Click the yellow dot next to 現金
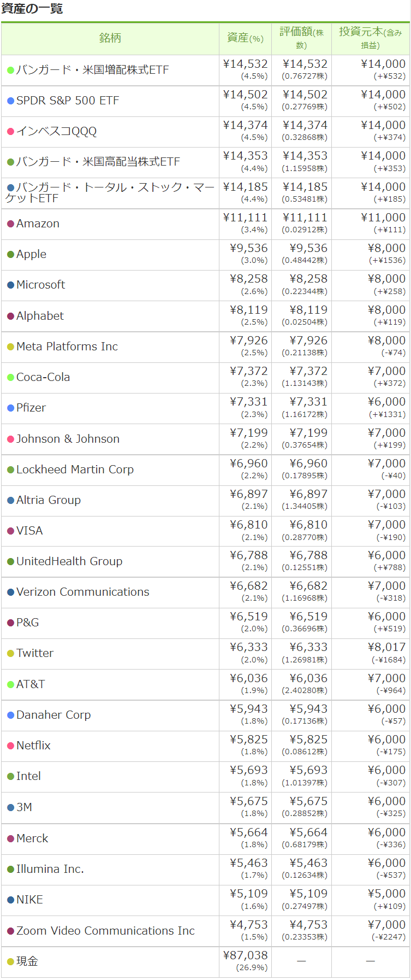The width and height of the screenshot is (411, 980). point(10,962)
